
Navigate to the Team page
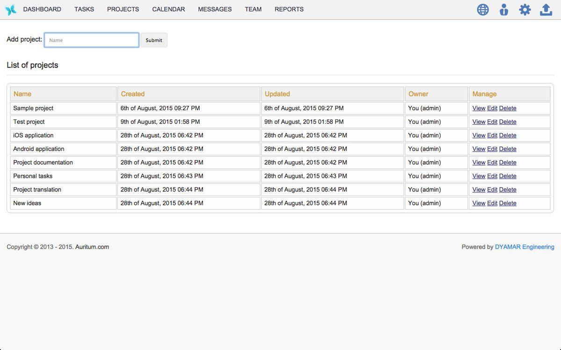coord(253,9)
